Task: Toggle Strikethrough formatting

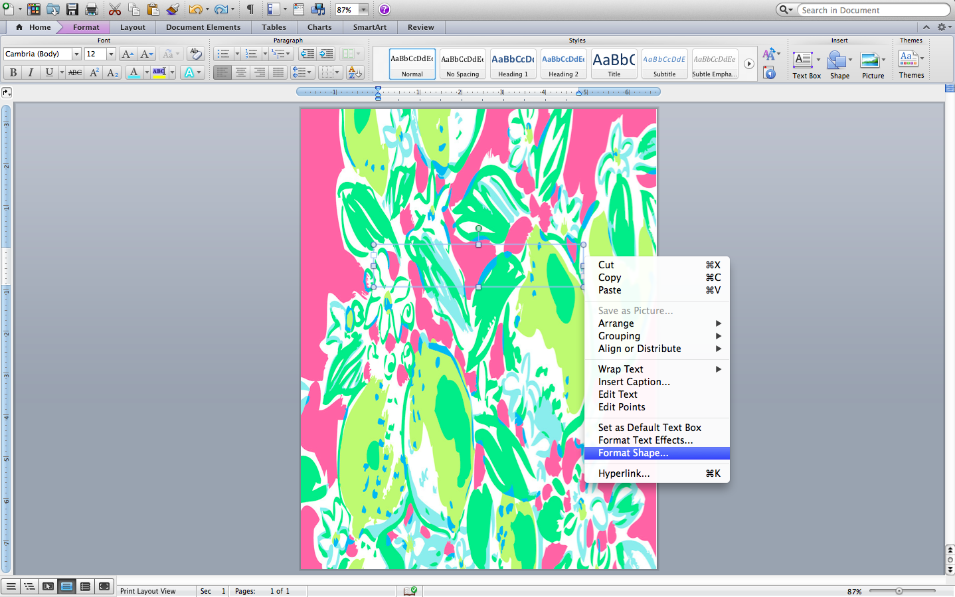Action: tap(75, 72)
